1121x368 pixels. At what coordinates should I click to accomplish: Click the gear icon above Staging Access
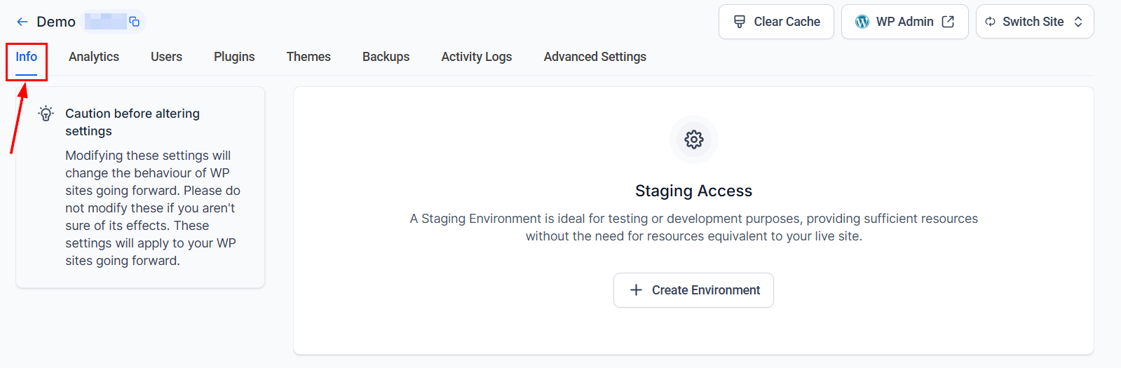pos(693,139)
